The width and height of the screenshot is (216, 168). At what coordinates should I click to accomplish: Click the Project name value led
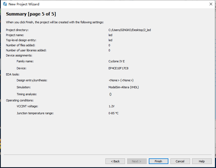pos(110,35)
